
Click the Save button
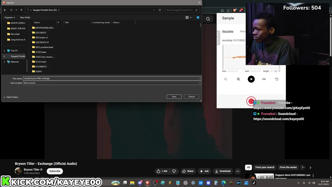174,97
